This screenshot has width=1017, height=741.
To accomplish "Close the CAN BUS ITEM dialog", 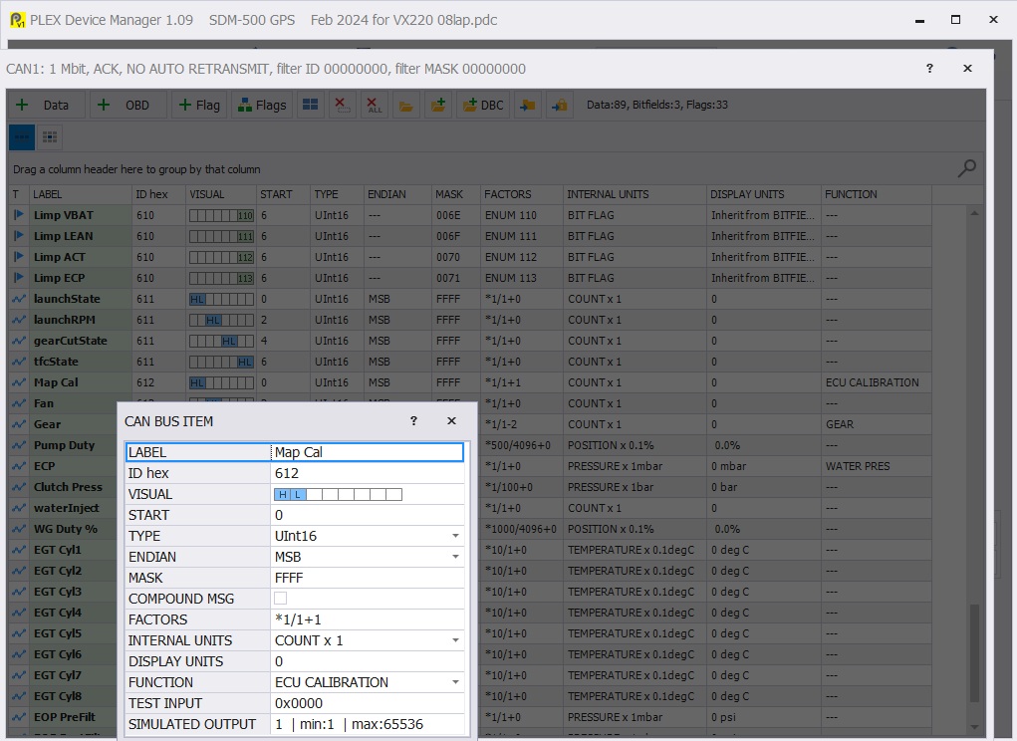I will point(451,421).
